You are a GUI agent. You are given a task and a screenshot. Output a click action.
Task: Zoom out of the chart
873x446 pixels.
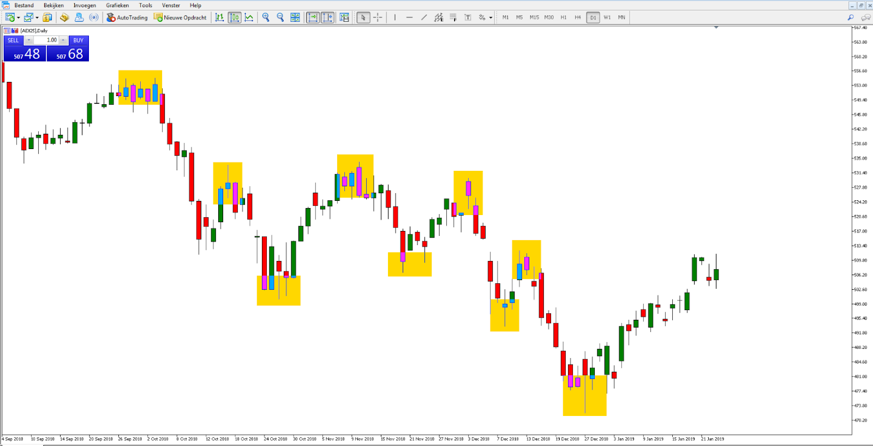tap(280, 17)
